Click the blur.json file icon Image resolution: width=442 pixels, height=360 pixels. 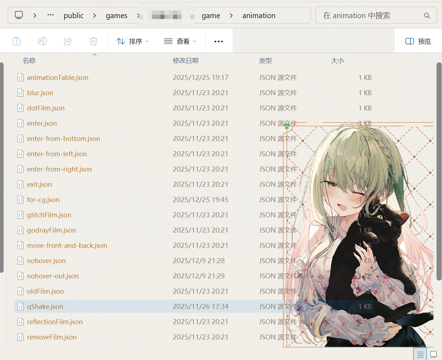21,93
